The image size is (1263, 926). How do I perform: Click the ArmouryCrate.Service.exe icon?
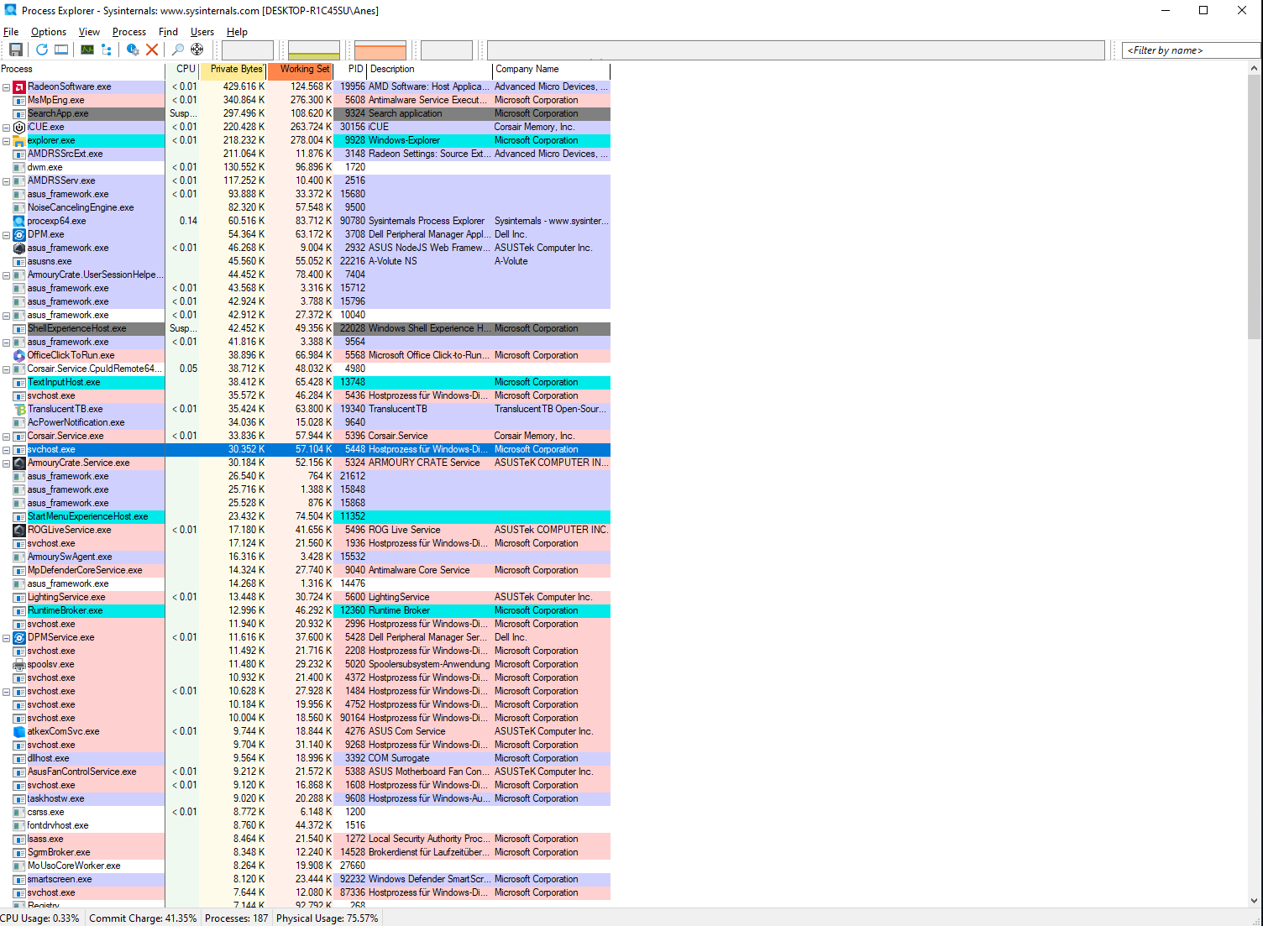(19, 463)
